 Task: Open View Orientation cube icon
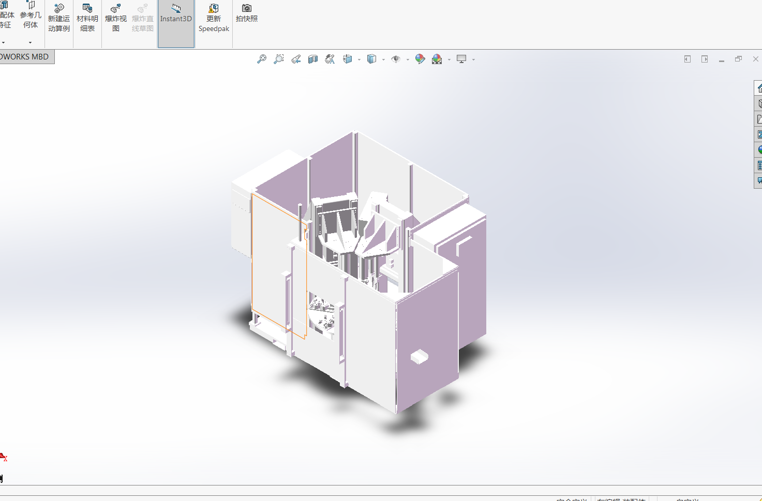[348, 59]
